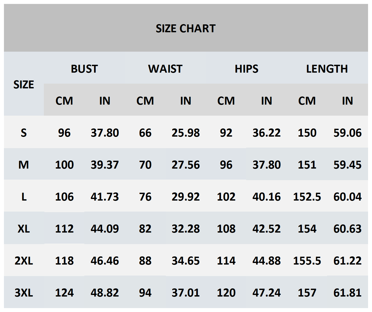Click the IN subheader under LENGTH
Image resolution: width=372 pixels, height=312 pixels.
(347, 101)
